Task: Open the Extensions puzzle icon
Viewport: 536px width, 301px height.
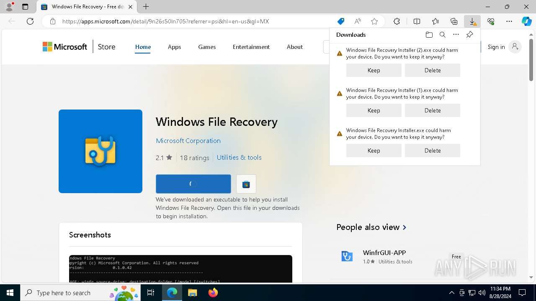Action: pos(397,21)
